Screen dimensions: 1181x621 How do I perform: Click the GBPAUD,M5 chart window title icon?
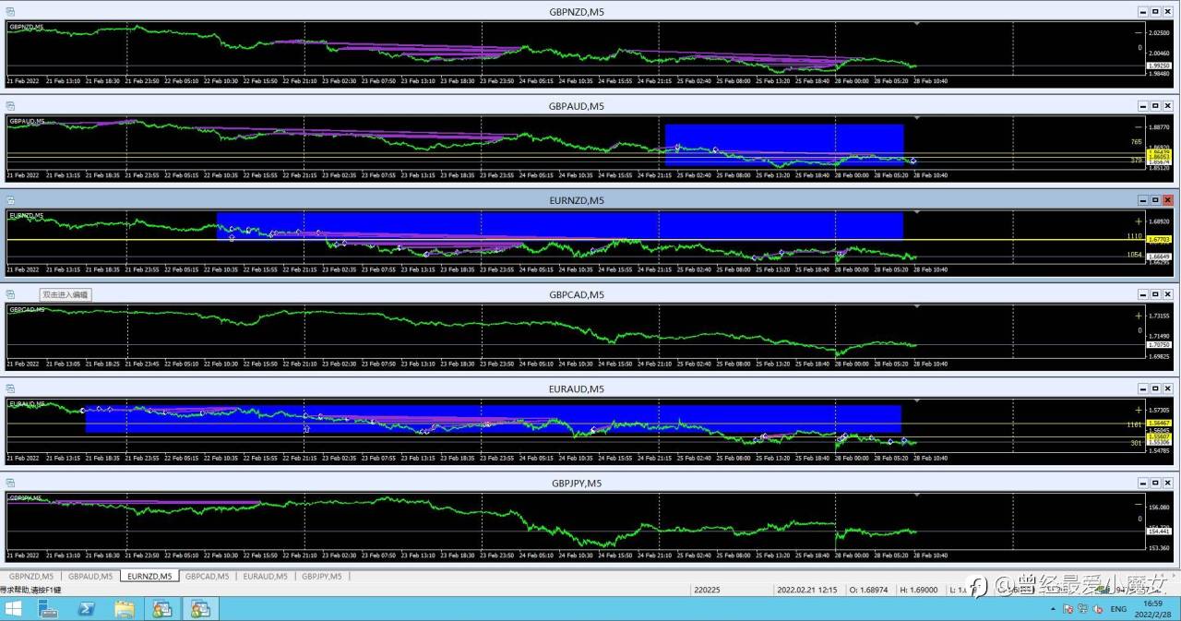10,106
